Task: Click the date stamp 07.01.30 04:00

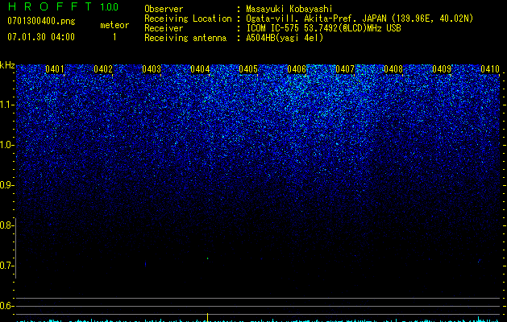Action: [41, 37]
